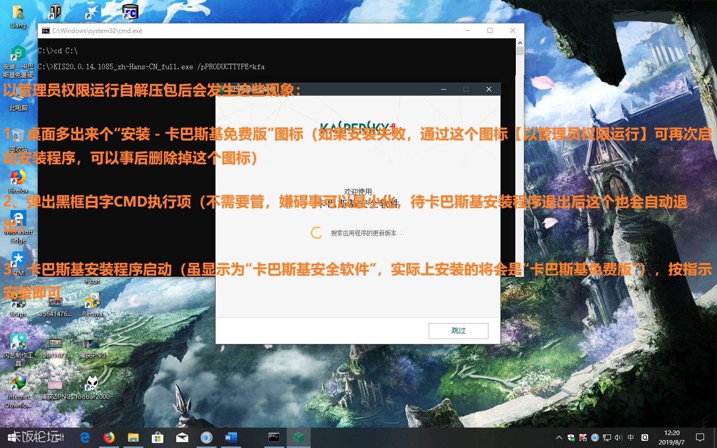Select the 15641476... video file on desktop
This screenshot has width=717, height=448.
[55, 305]
